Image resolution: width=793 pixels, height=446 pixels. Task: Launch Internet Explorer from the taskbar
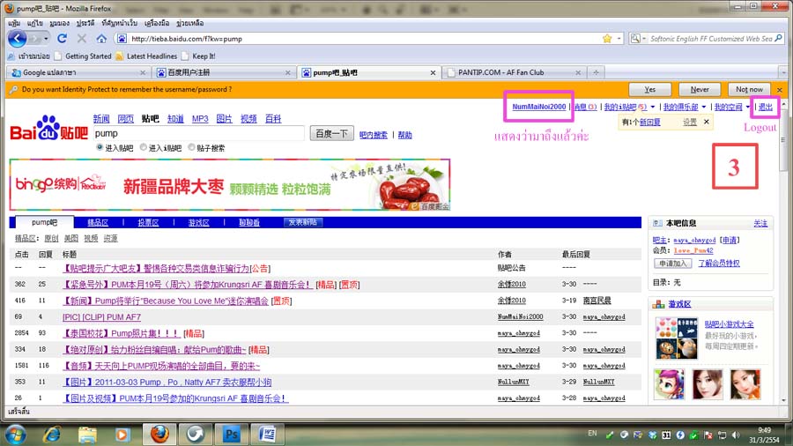(52, 435)
